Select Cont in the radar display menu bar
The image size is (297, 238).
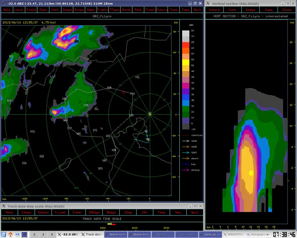coord(55,10)
